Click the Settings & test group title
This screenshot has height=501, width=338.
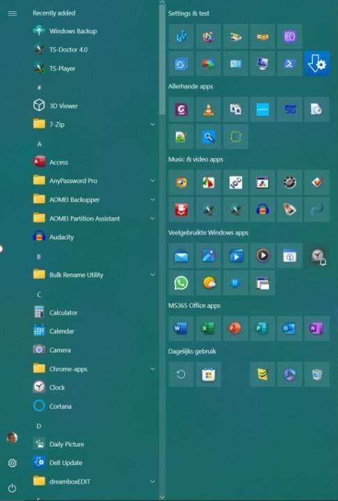[188, 13]
